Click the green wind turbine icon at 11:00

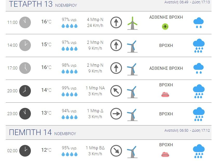[132, 23]
